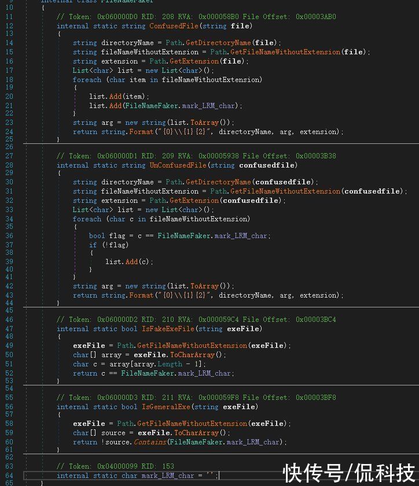
Task: Click the Format call on line 43
Action: point(141,295)
